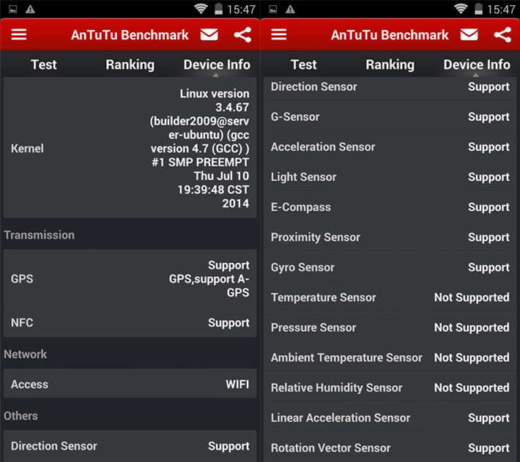
Task: Select Test tab on right screen
Action: click(304, 64)
